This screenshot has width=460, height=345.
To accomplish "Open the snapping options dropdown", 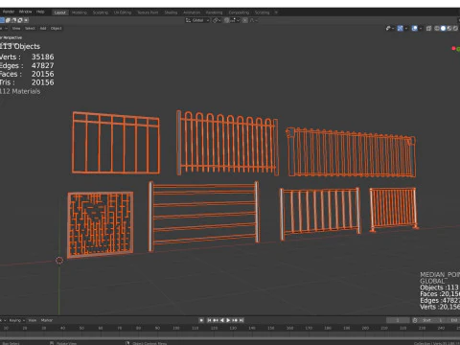I will 235,20.
